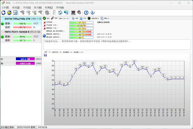Viewport: 193px width, 129px height.
Task: Click the network computers toolbar icon
Action: coord(66,13)
